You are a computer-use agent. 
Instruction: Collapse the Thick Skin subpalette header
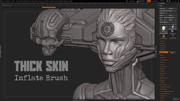tap(163, 50)
